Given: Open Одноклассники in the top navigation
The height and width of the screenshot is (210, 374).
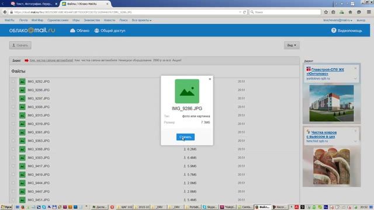Looking at the screenshot, I should pyautogui.click(x=58, y=20).
